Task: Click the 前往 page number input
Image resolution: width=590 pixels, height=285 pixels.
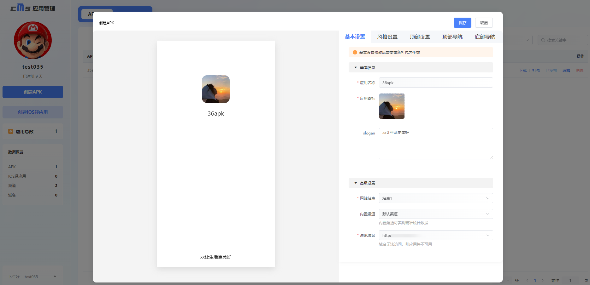Action: coord(570,280)
